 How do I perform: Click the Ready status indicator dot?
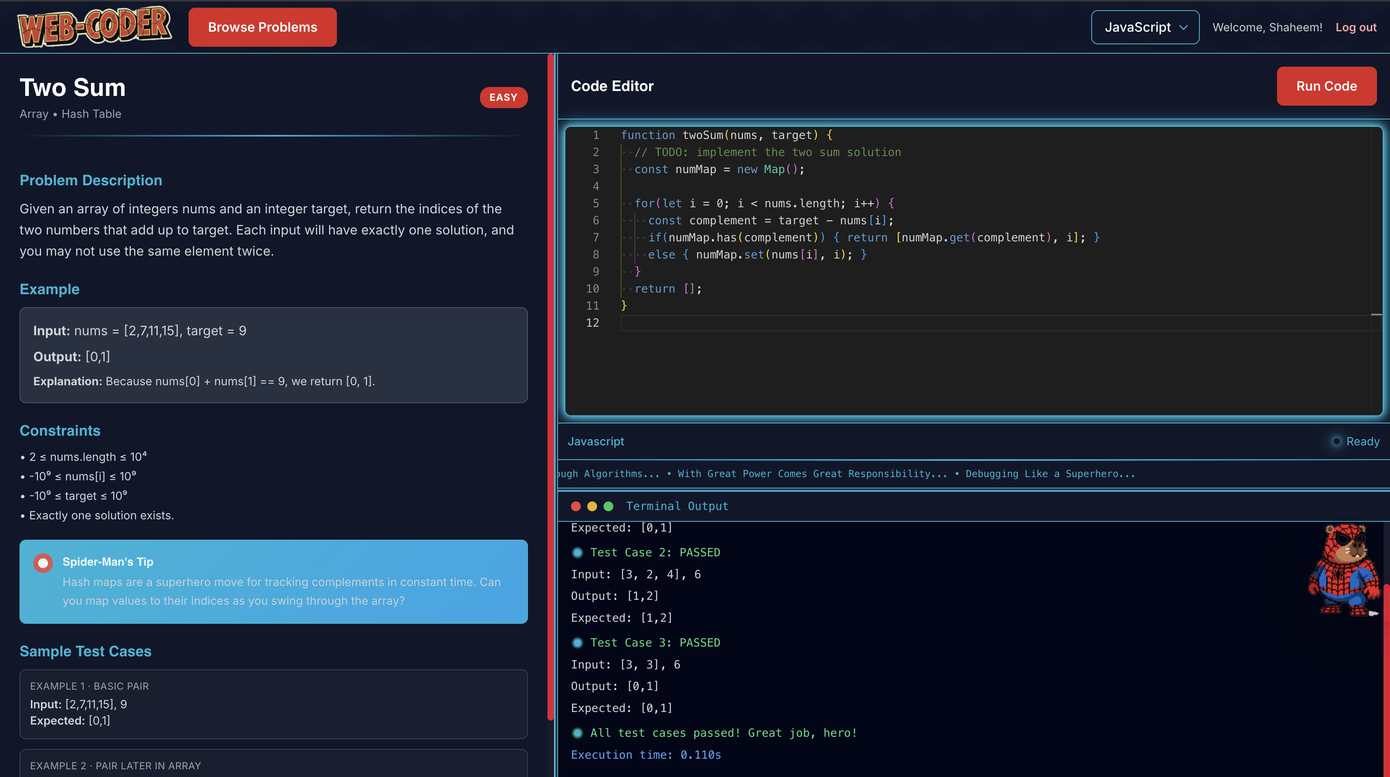click(1337, 441)
